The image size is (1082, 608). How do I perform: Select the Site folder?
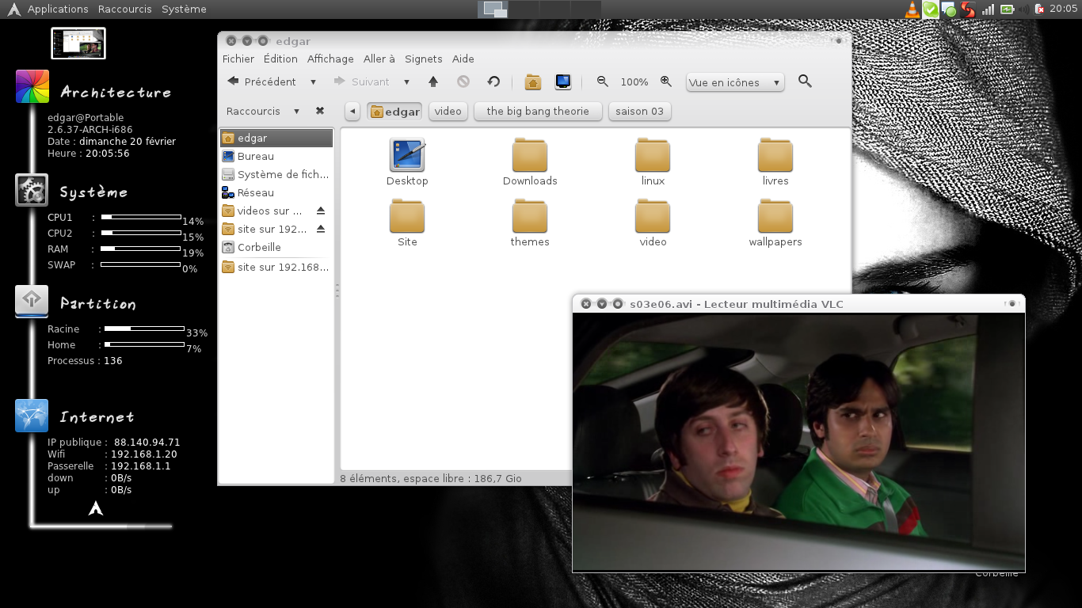click(407, 223)
